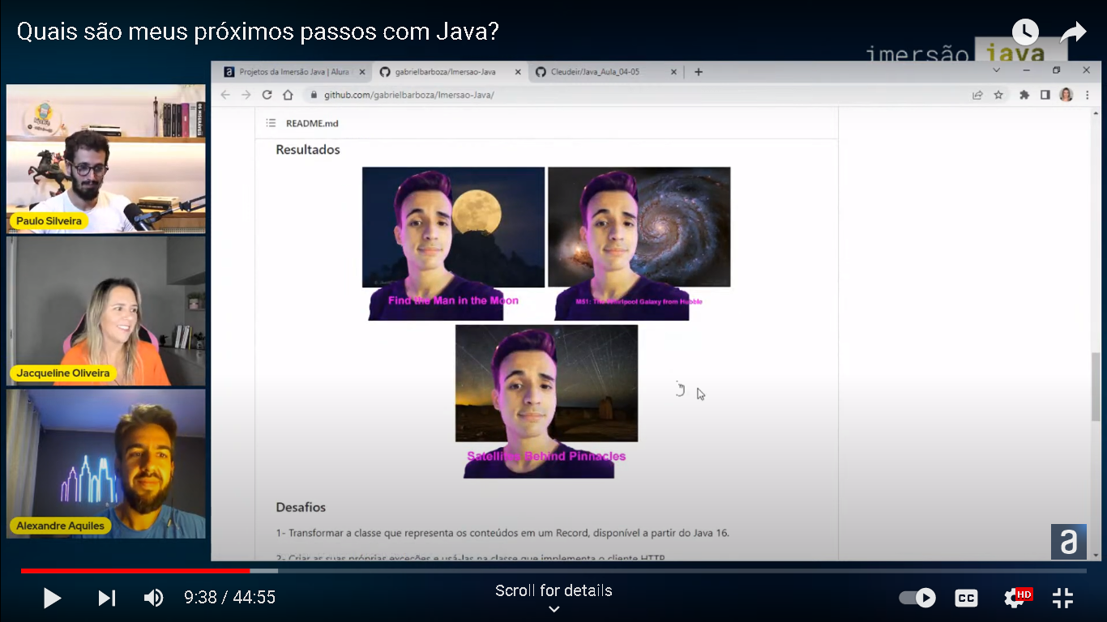Image resolution: width=1107 pixels, height=622 pixels.
Task: Open the Whirlpool Galaxy result image
Action: click(x=639, y=243)
